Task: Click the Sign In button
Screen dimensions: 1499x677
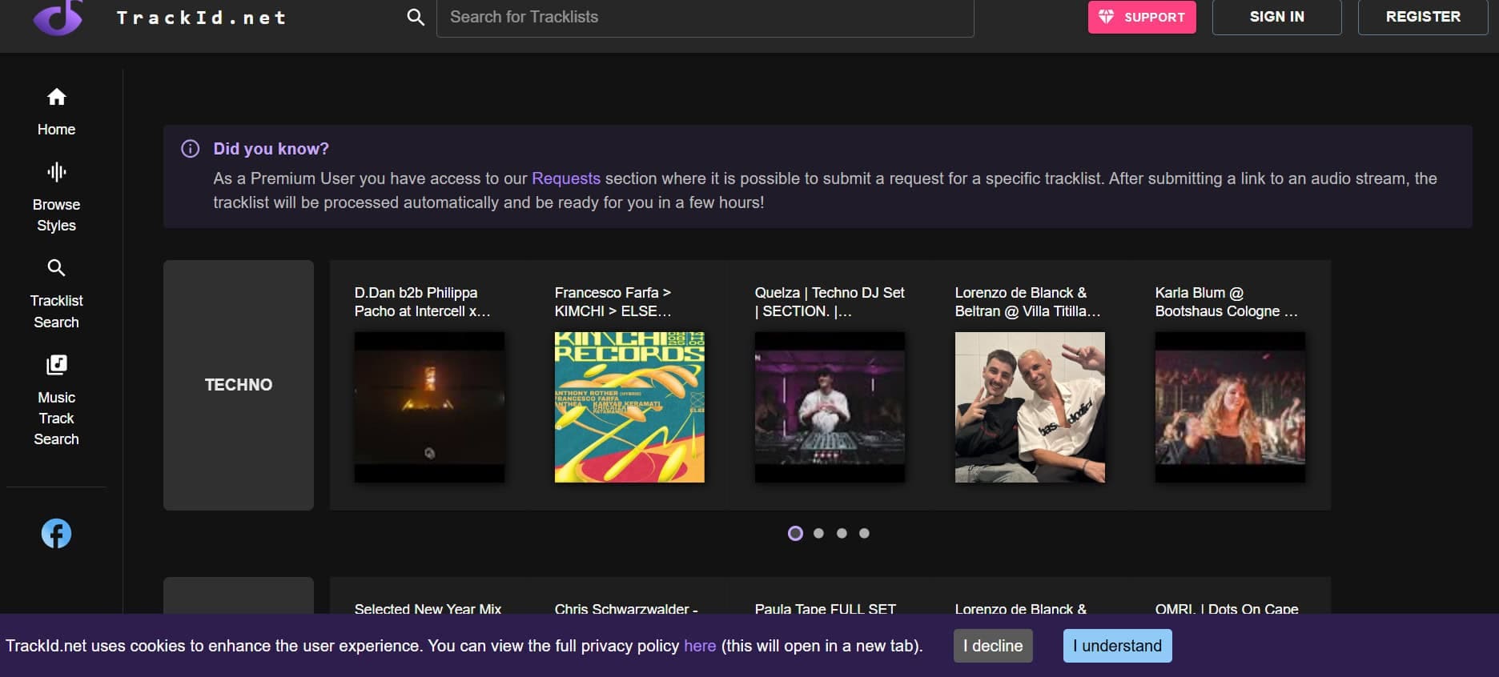Action: coord(1276,17)
